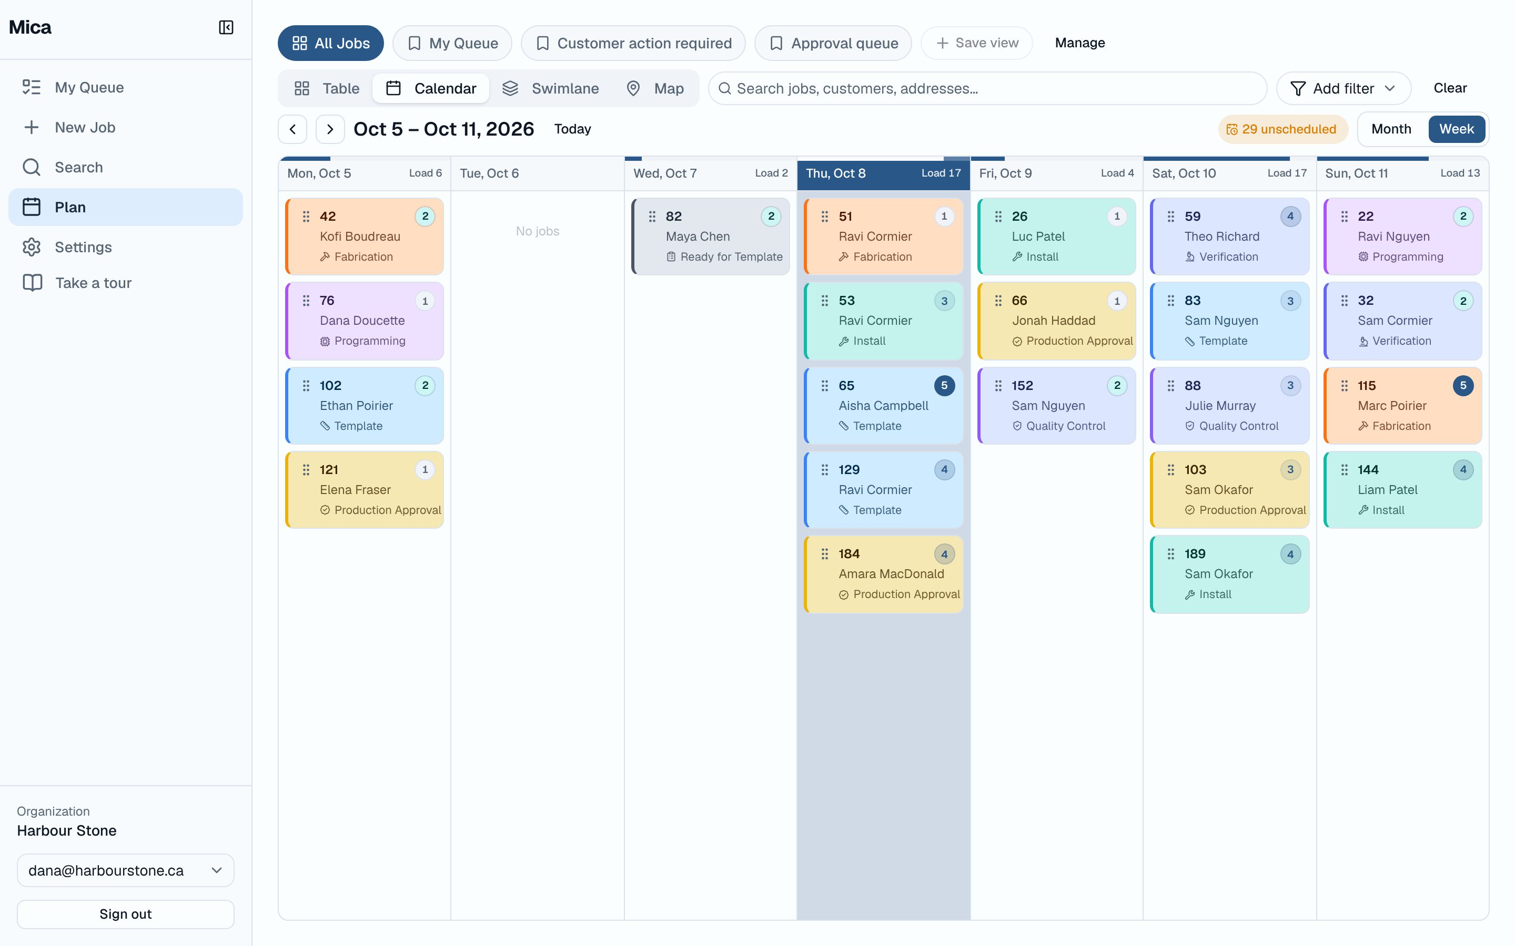Click the drag handle on job 42
The image size is (1515, 946).
pyautogui.click(x=306, y=217)
